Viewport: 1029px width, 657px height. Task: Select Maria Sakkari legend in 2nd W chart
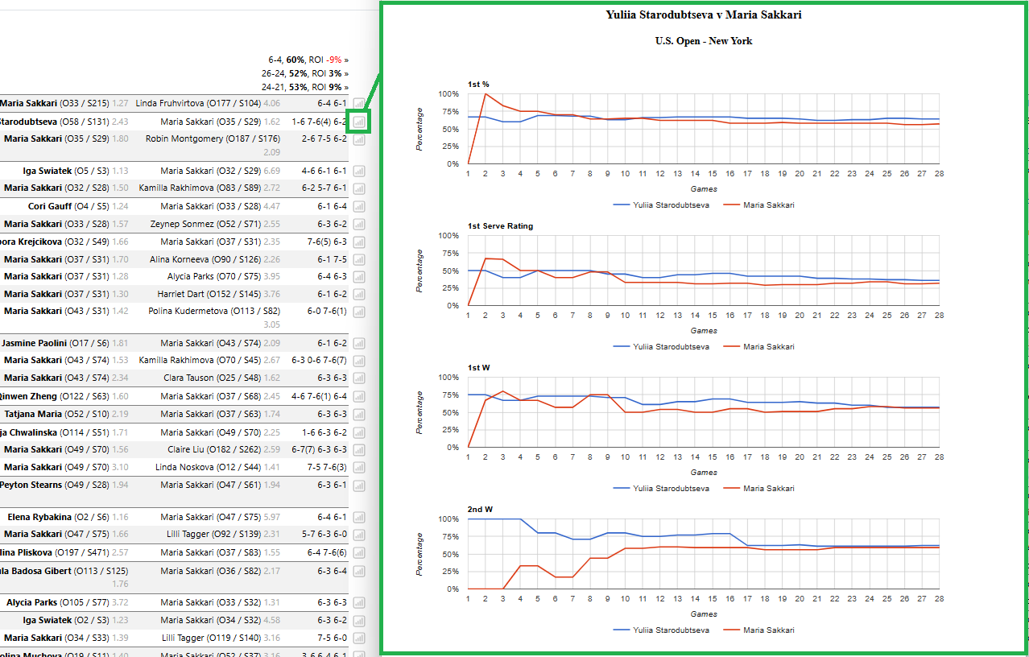[758, 630]
